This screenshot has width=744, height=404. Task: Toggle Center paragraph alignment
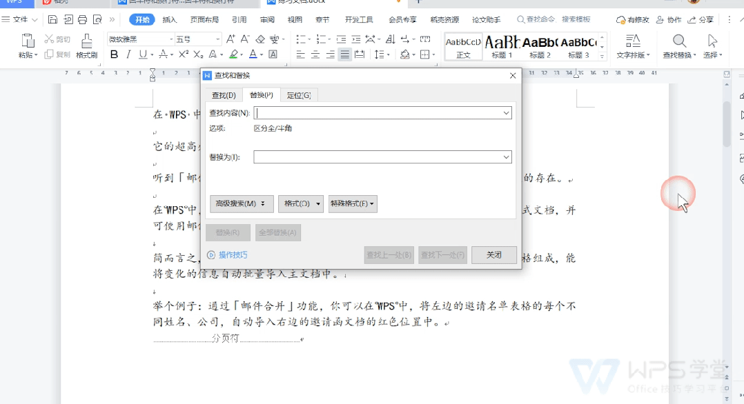tap(315, 54)
